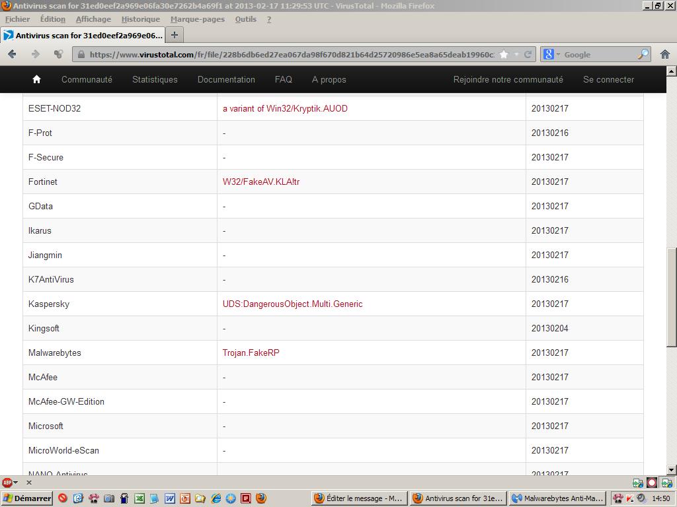Select the Antivirus scan browser tab
Viewport: 677px width, 507px height.
pos(83,36)
